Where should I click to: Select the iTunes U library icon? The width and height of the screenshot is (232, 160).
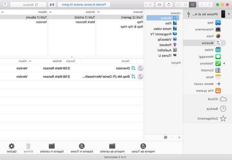(x=175, y=55)
